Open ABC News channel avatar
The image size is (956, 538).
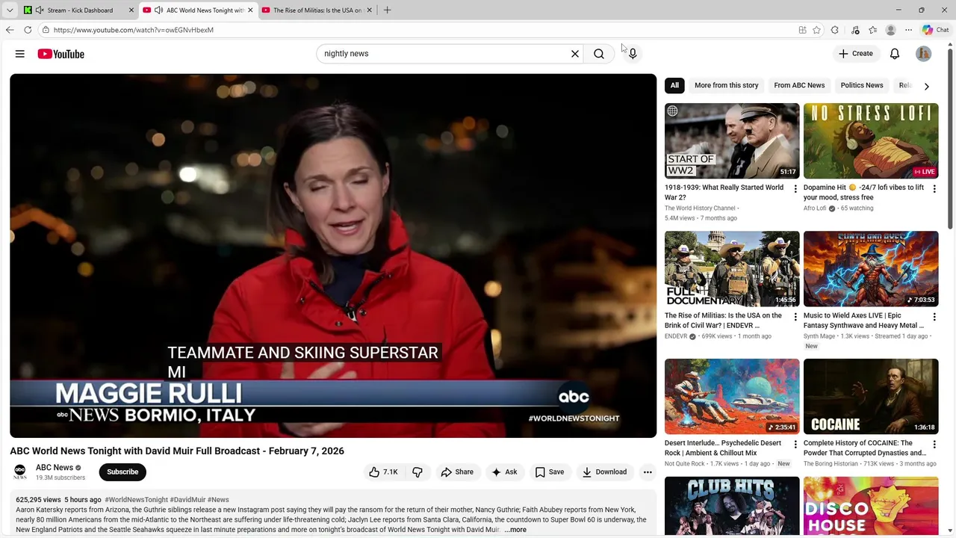pos(20,472)
